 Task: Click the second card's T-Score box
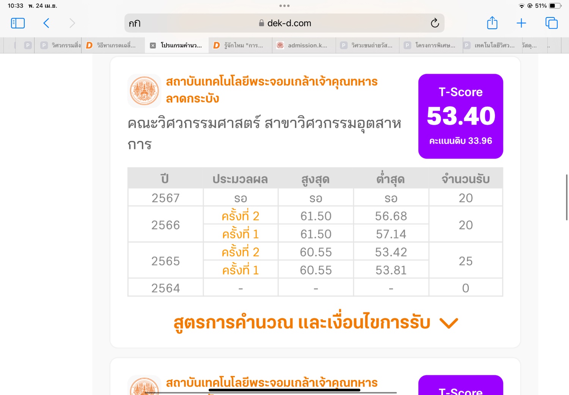pyautogui.click(x=461, y=385)
